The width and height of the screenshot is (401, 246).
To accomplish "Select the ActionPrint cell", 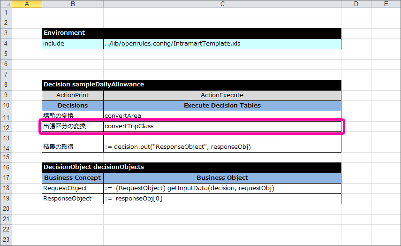I will tap(73, 95).
